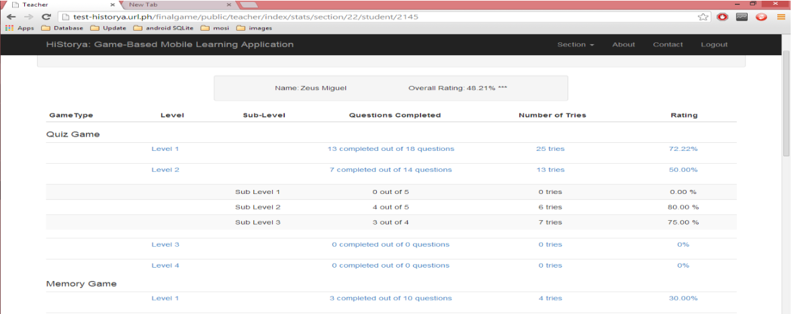792x314 pixels.
Task: Open a new browser tab button
Action: pyautogui.click(x=248, y=5)
